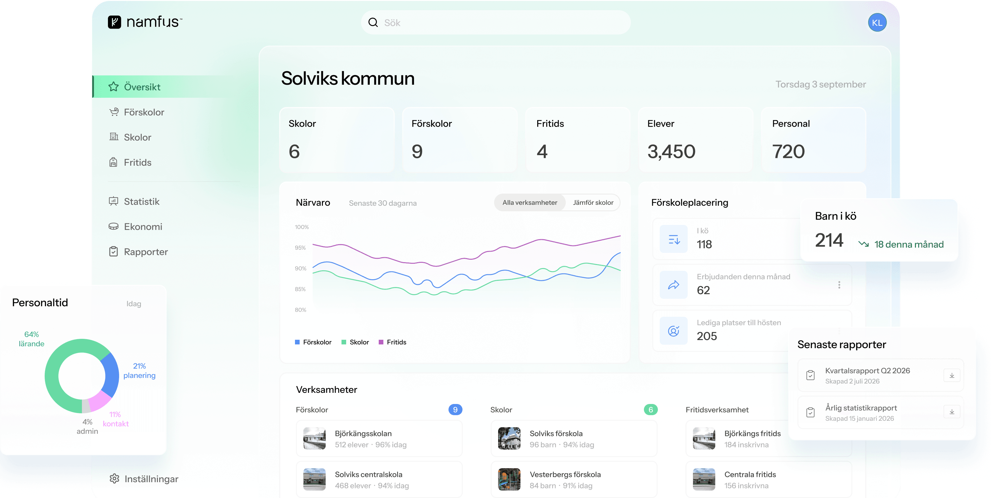Switch to Jämför skolor view
991x498 pixels.
pos(593,202)
